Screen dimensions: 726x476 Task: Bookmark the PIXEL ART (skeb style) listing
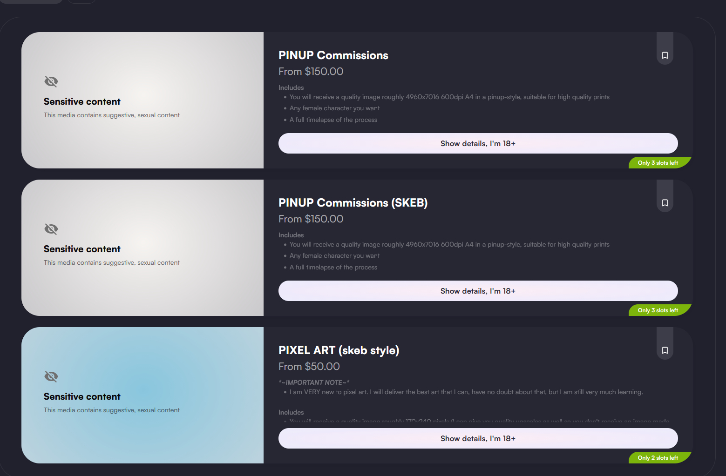click(665, 350)
